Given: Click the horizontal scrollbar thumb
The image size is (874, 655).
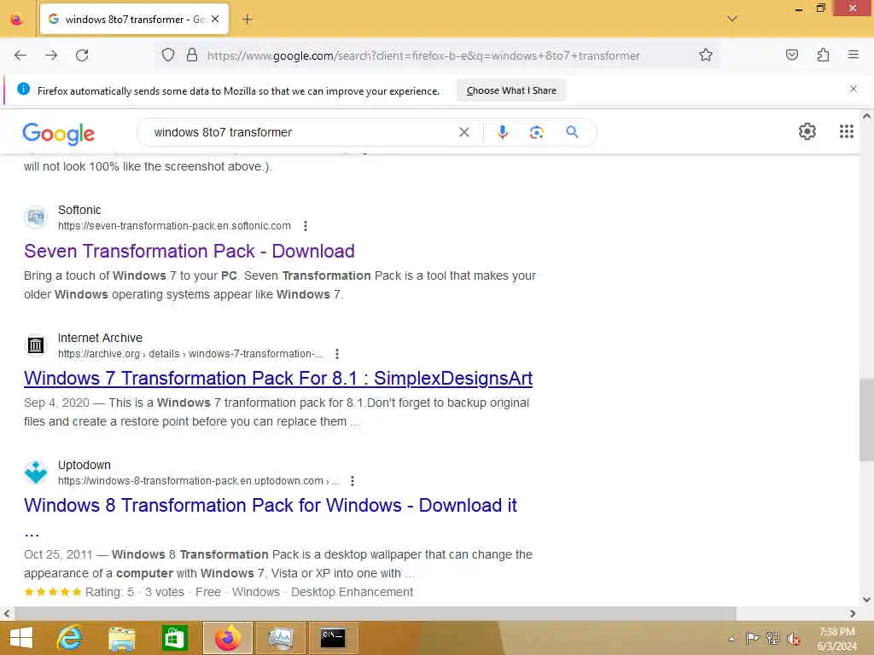Looking at the screenshot, I should [x=375, y=613].
